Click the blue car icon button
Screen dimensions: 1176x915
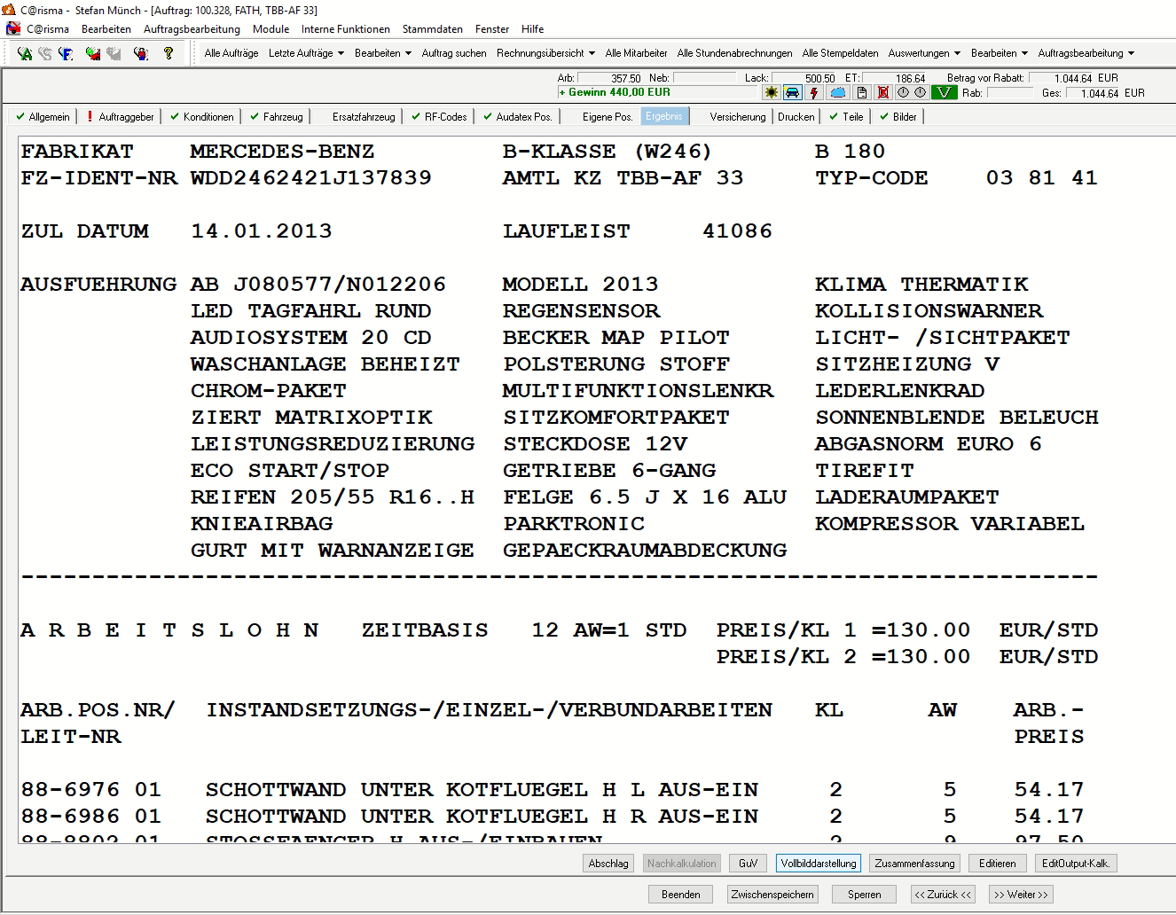(x=792, y=92)
